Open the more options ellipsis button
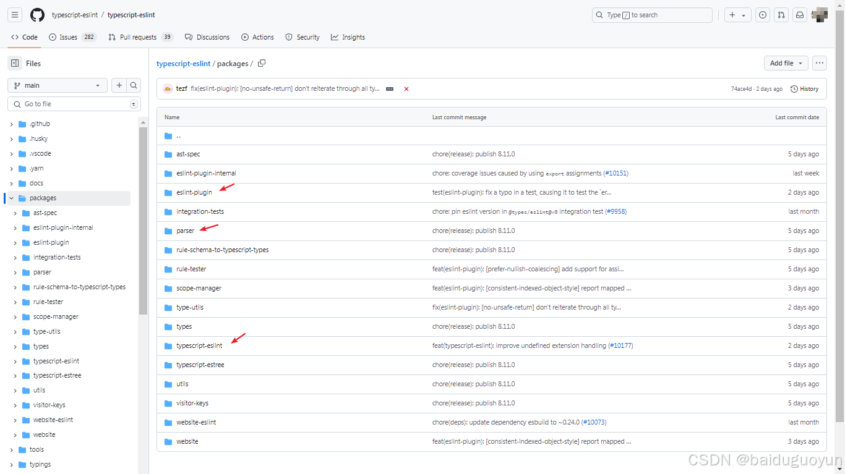845x474 pixels. tap(820, 63)
